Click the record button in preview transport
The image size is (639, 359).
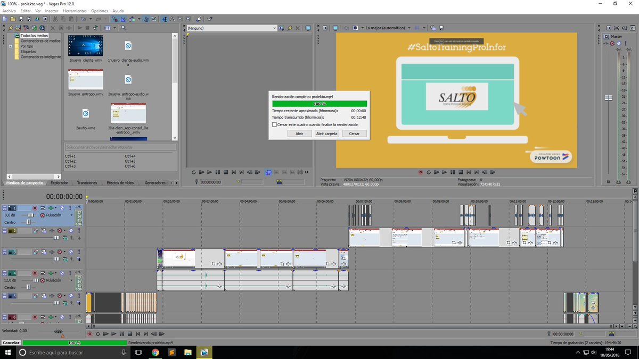420,172
